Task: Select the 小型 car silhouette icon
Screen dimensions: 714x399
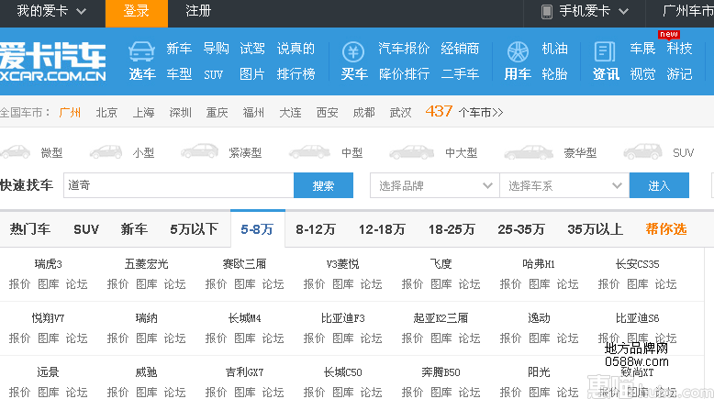Action: click(106, 152)
